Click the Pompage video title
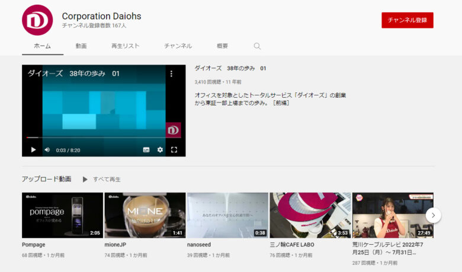 pyautogui.click(x=34, y=245)
